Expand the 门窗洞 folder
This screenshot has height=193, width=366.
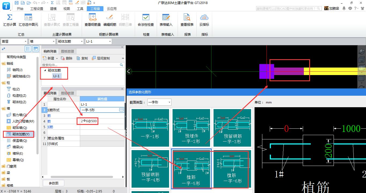[3, 166]
